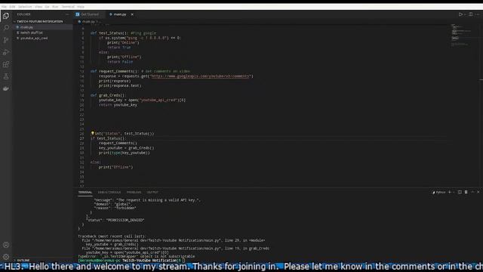Open main.py line 29 traceback link
The width and height of the screenshot is (483, 272).
[173, 240]
